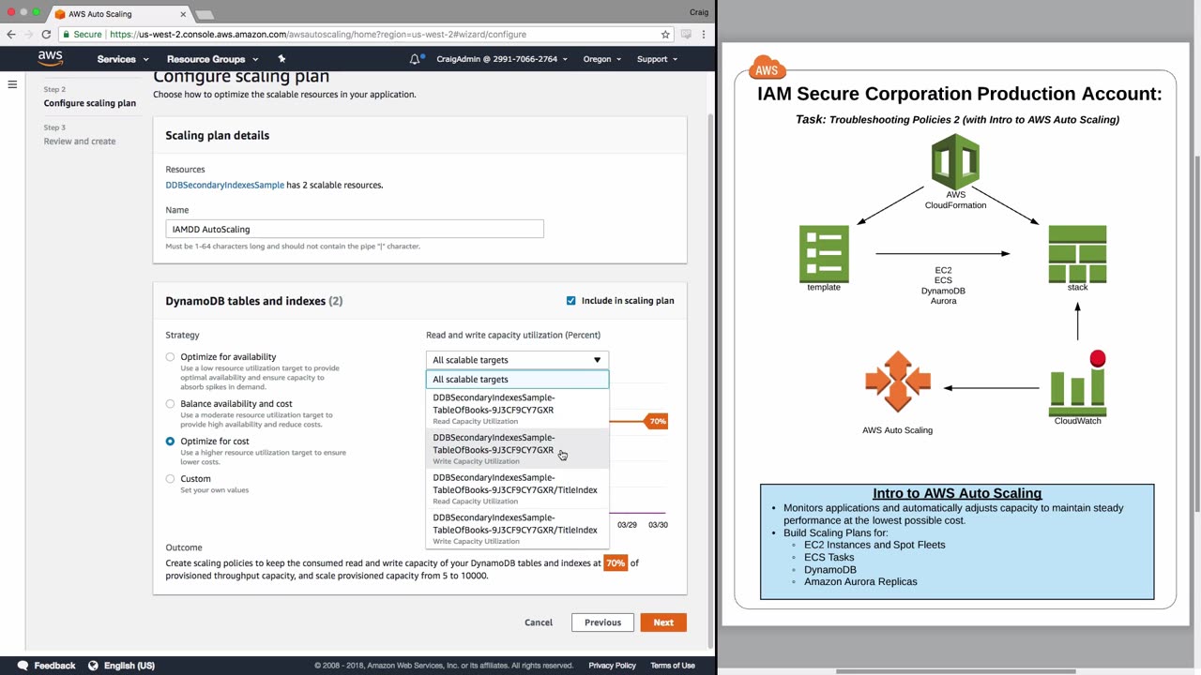Click the extension icon beside the bookmark star

(686, 35)
